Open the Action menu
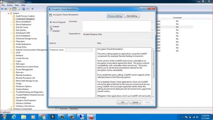The height and width of the screenshot is (120, 213). coord(10,5)
